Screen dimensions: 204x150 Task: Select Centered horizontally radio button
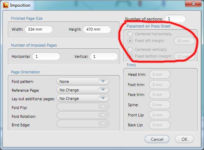130,34
